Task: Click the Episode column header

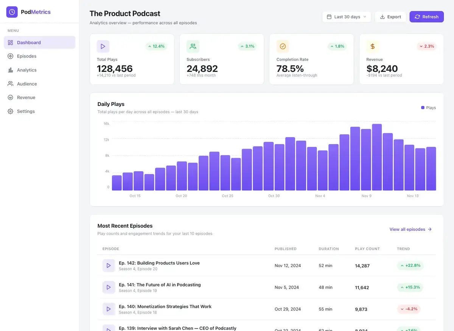Action: [111, 249]
